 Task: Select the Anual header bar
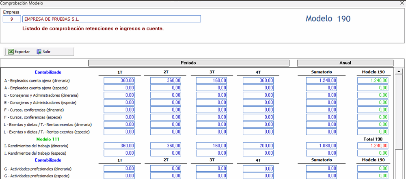coord(345,63)
